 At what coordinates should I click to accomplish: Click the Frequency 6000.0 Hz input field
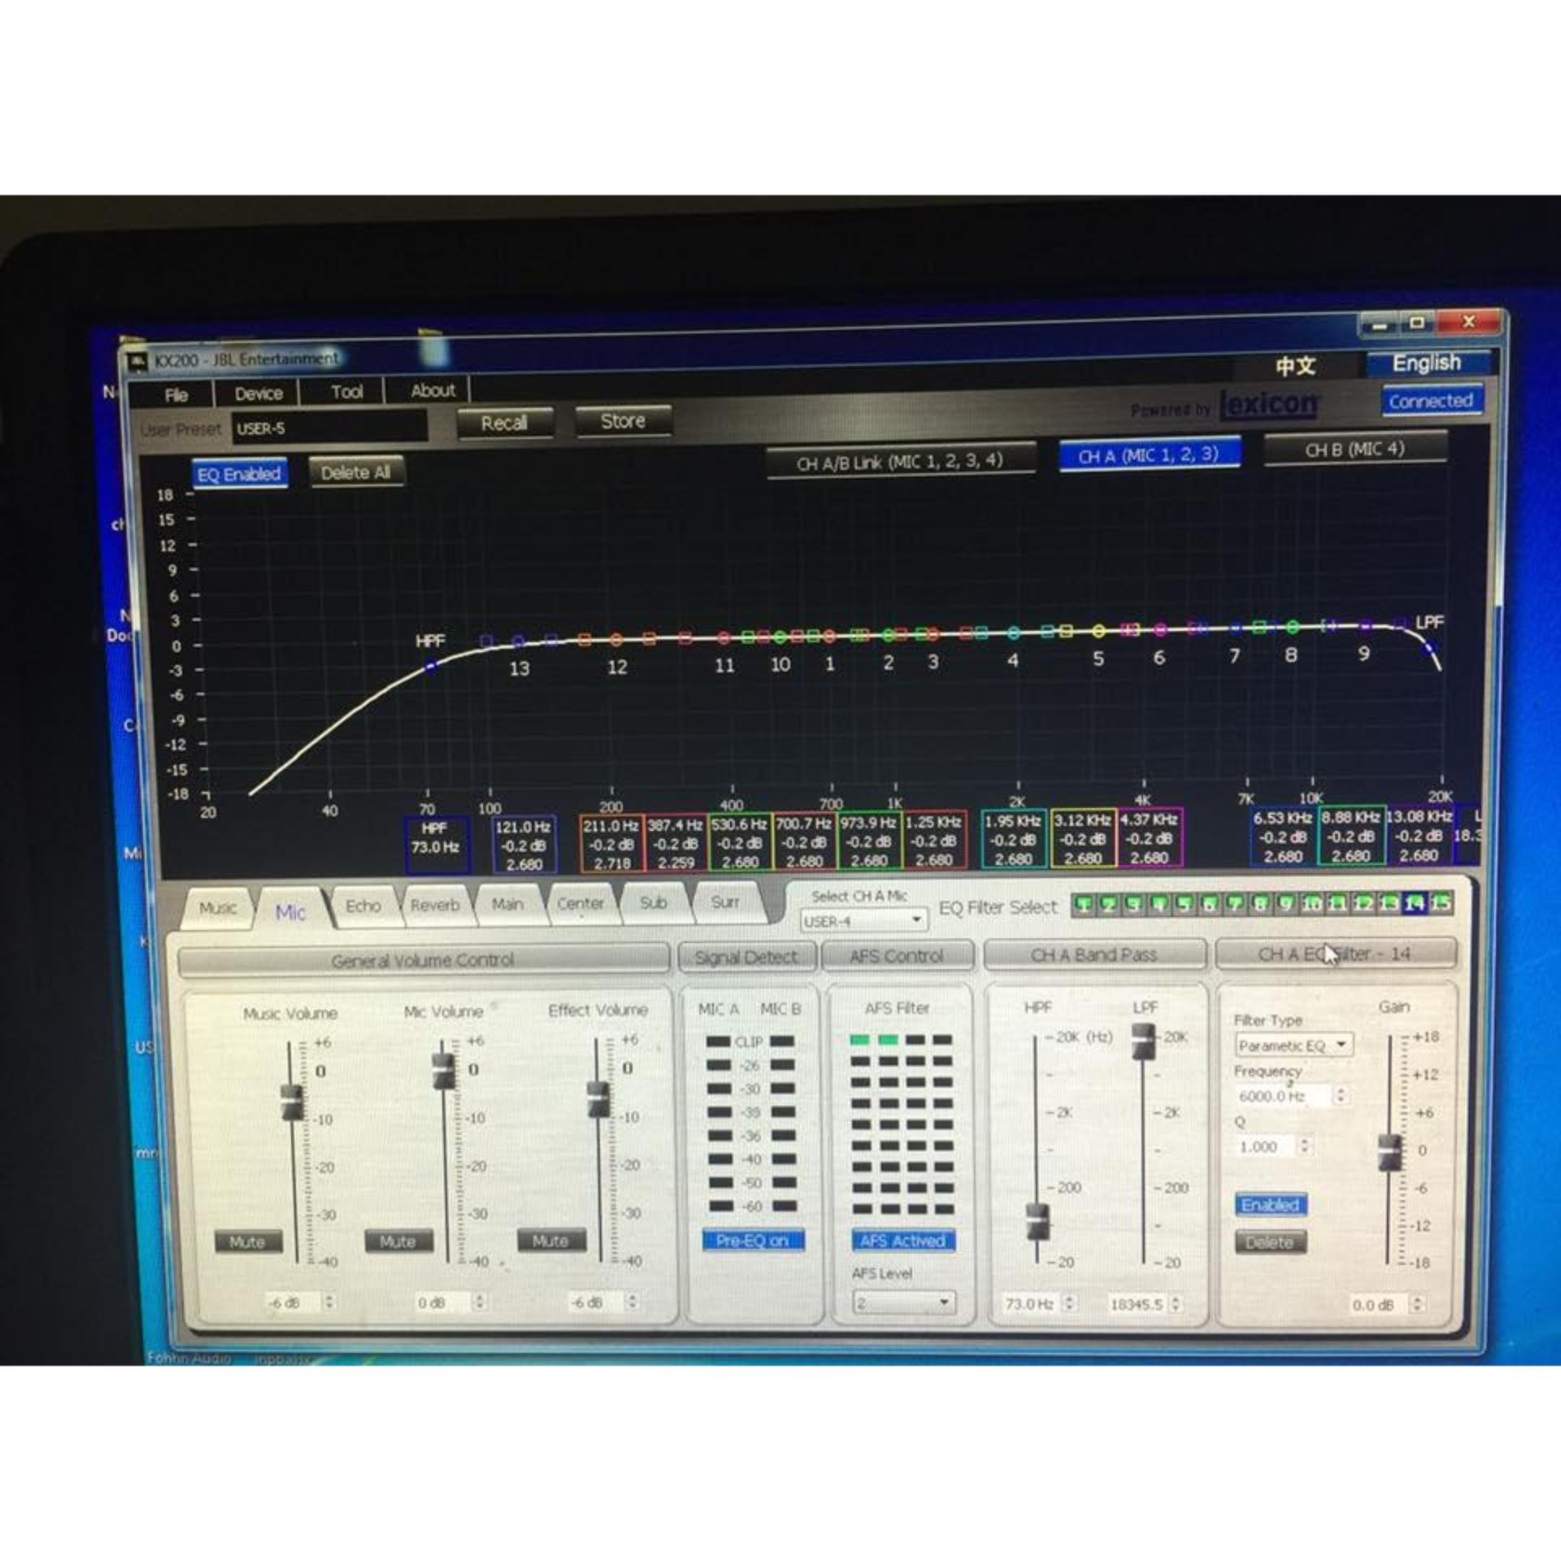click(1283, 1095)
